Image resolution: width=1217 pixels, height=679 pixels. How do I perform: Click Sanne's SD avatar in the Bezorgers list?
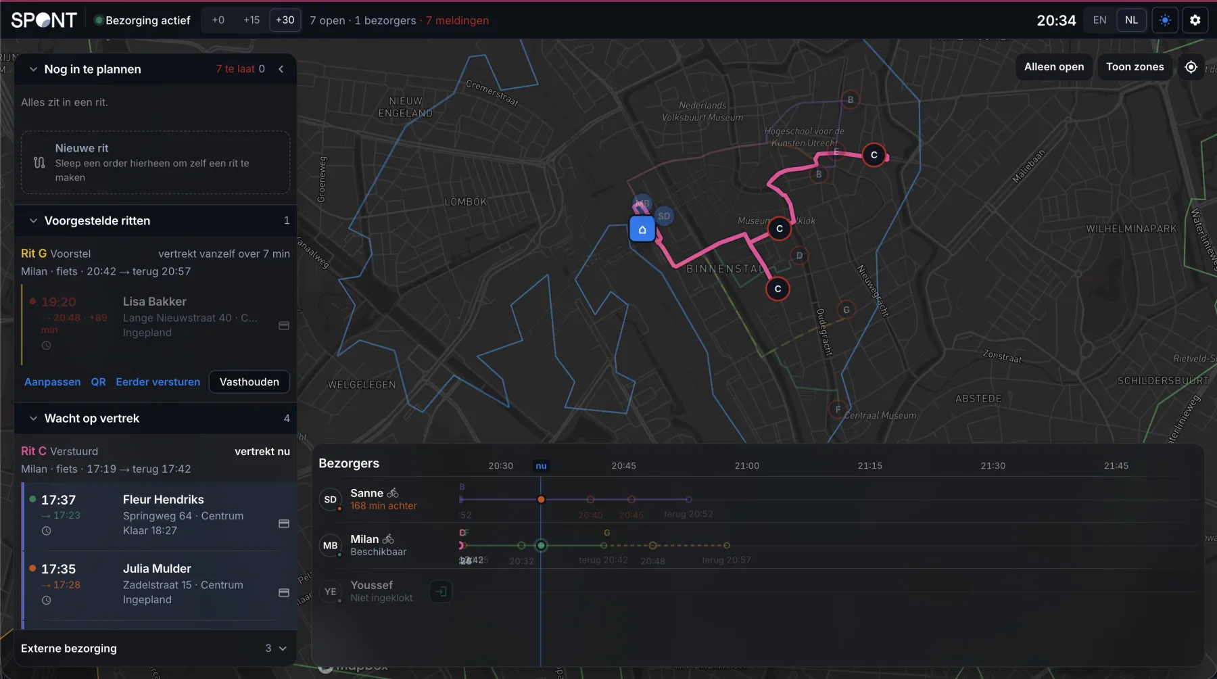[330, 500]
